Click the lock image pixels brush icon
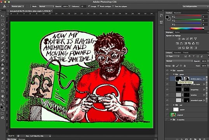209x140 pixels. (x=177, y=66)
